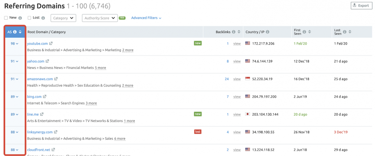Viewport: 375px width, 156px height.
Task: View backlinks for cloudfront.net row
Action: click(x=237, y=150)
